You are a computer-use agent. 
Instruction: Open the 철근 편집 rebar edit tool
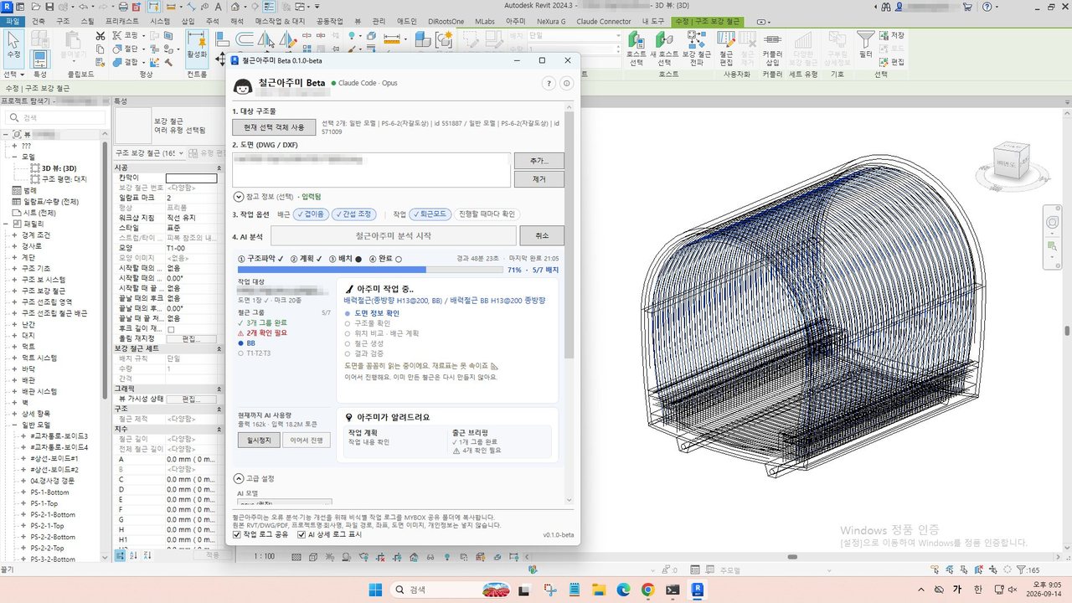(x=726, y=49)
